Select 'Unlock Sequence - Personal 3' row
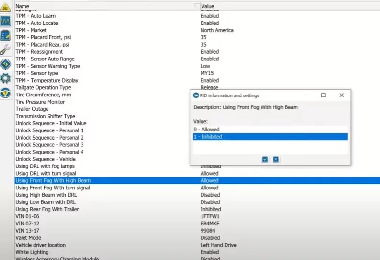 [102, 145]
